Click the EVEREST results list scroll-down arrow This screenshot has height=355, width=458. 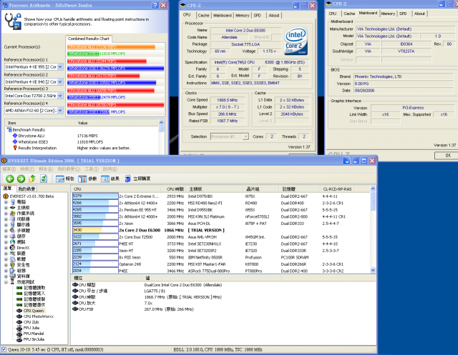click(x=373, y=270)
